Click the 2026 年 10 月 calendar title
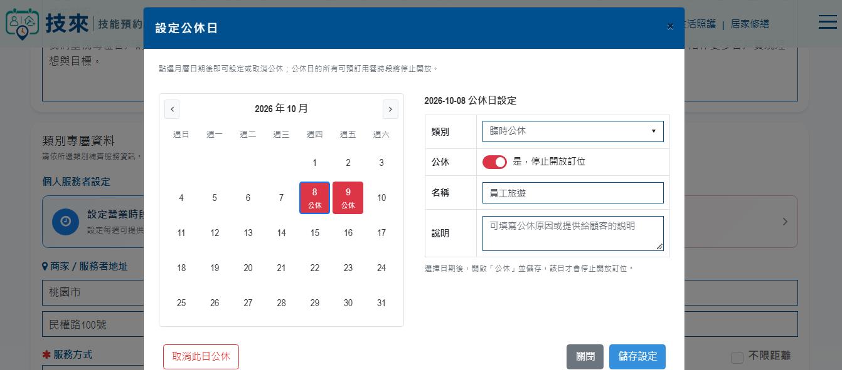Image resolution: width=842 pixels, height=370 pixels. [281, 109]
